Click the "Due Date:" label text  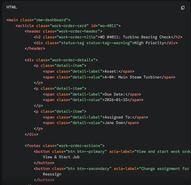point(115,94)
